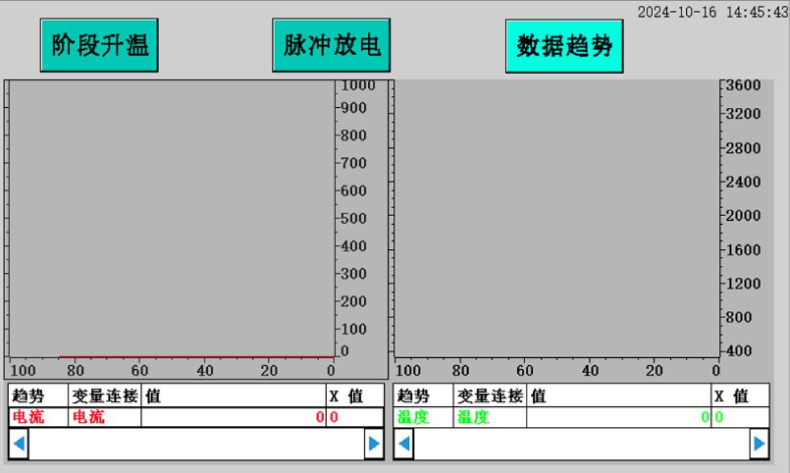Click the temperature trend scrollbar track

tap(582, 444)
